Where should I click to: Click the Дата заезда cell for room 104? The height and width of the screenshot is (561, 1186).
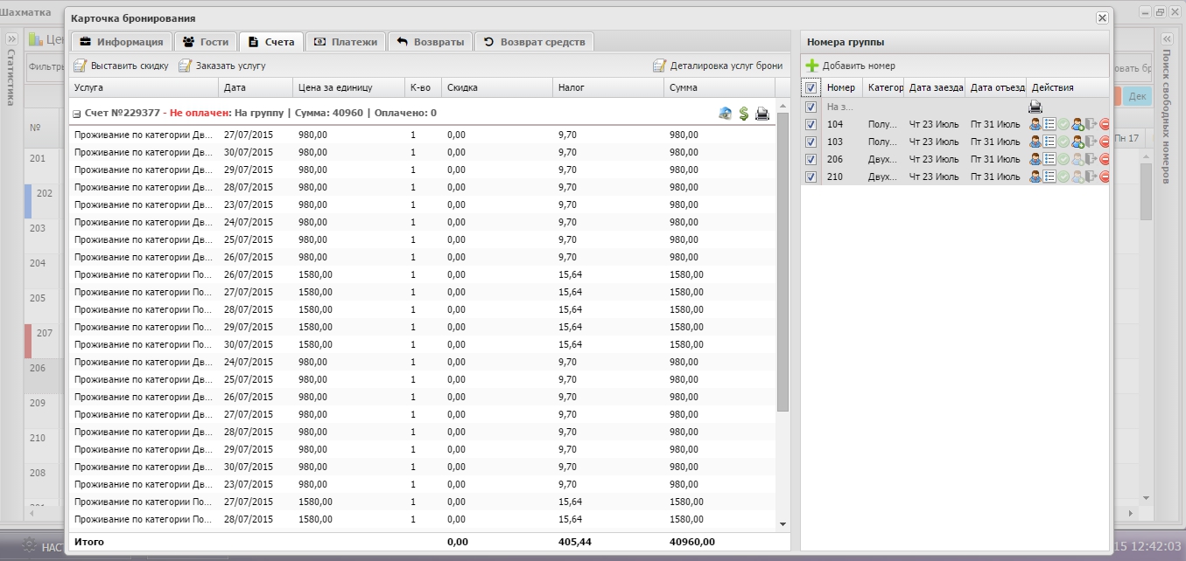click(x=935, y=124)
